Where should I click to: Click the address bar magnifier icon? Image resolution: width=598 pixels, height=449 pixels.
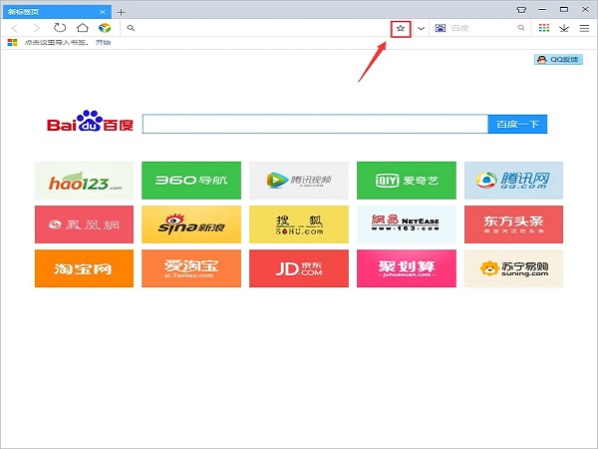click(131, 28)
